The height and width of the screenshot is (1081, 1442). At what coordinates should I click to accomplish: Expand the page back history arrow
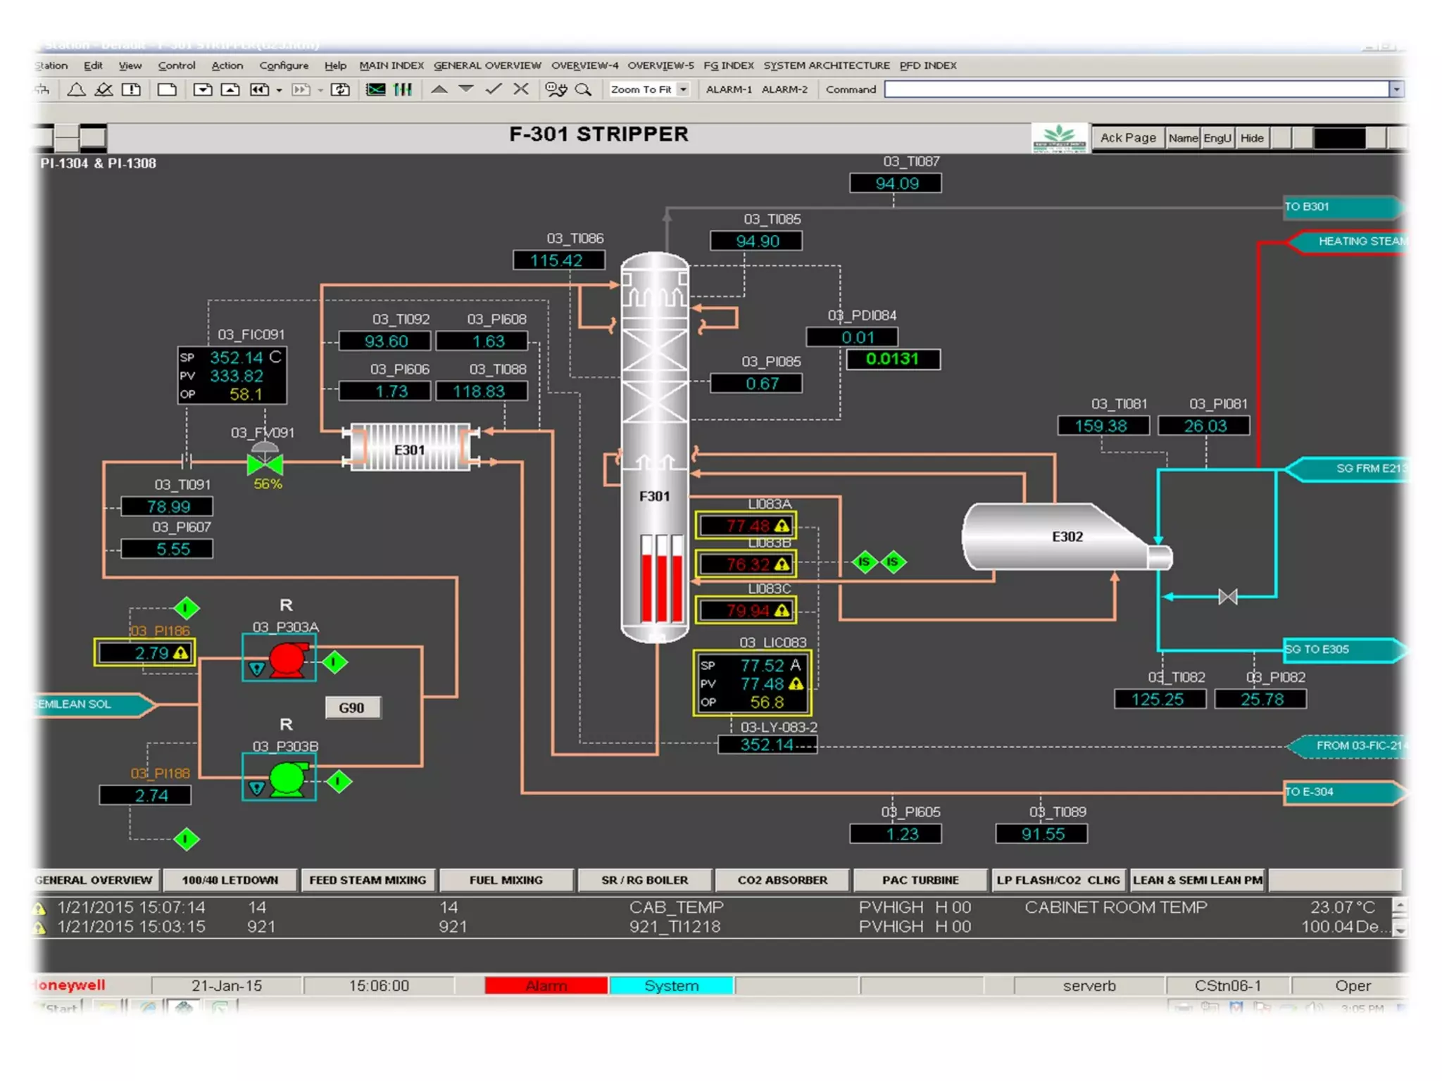(x=280, y=90)
